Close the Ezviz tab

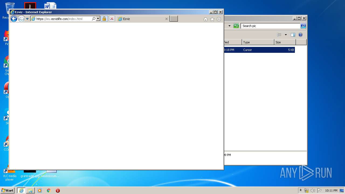coord(166,19)
